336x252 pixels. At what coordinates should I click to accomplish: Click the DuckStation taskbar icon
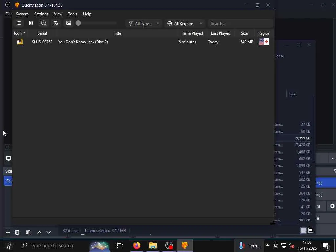tap(185, 245)
